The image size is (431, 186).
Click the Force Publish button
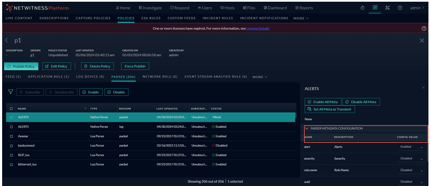pyautogui.click(x=135, y=66)
